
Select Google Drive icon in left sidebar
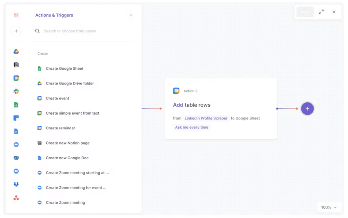16,51
